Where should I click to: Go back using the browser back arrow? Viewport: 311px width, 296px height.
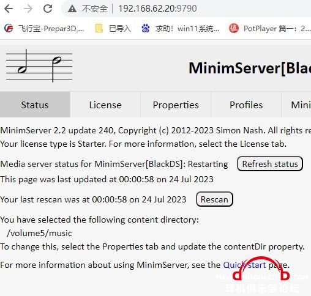pos(9,9)
